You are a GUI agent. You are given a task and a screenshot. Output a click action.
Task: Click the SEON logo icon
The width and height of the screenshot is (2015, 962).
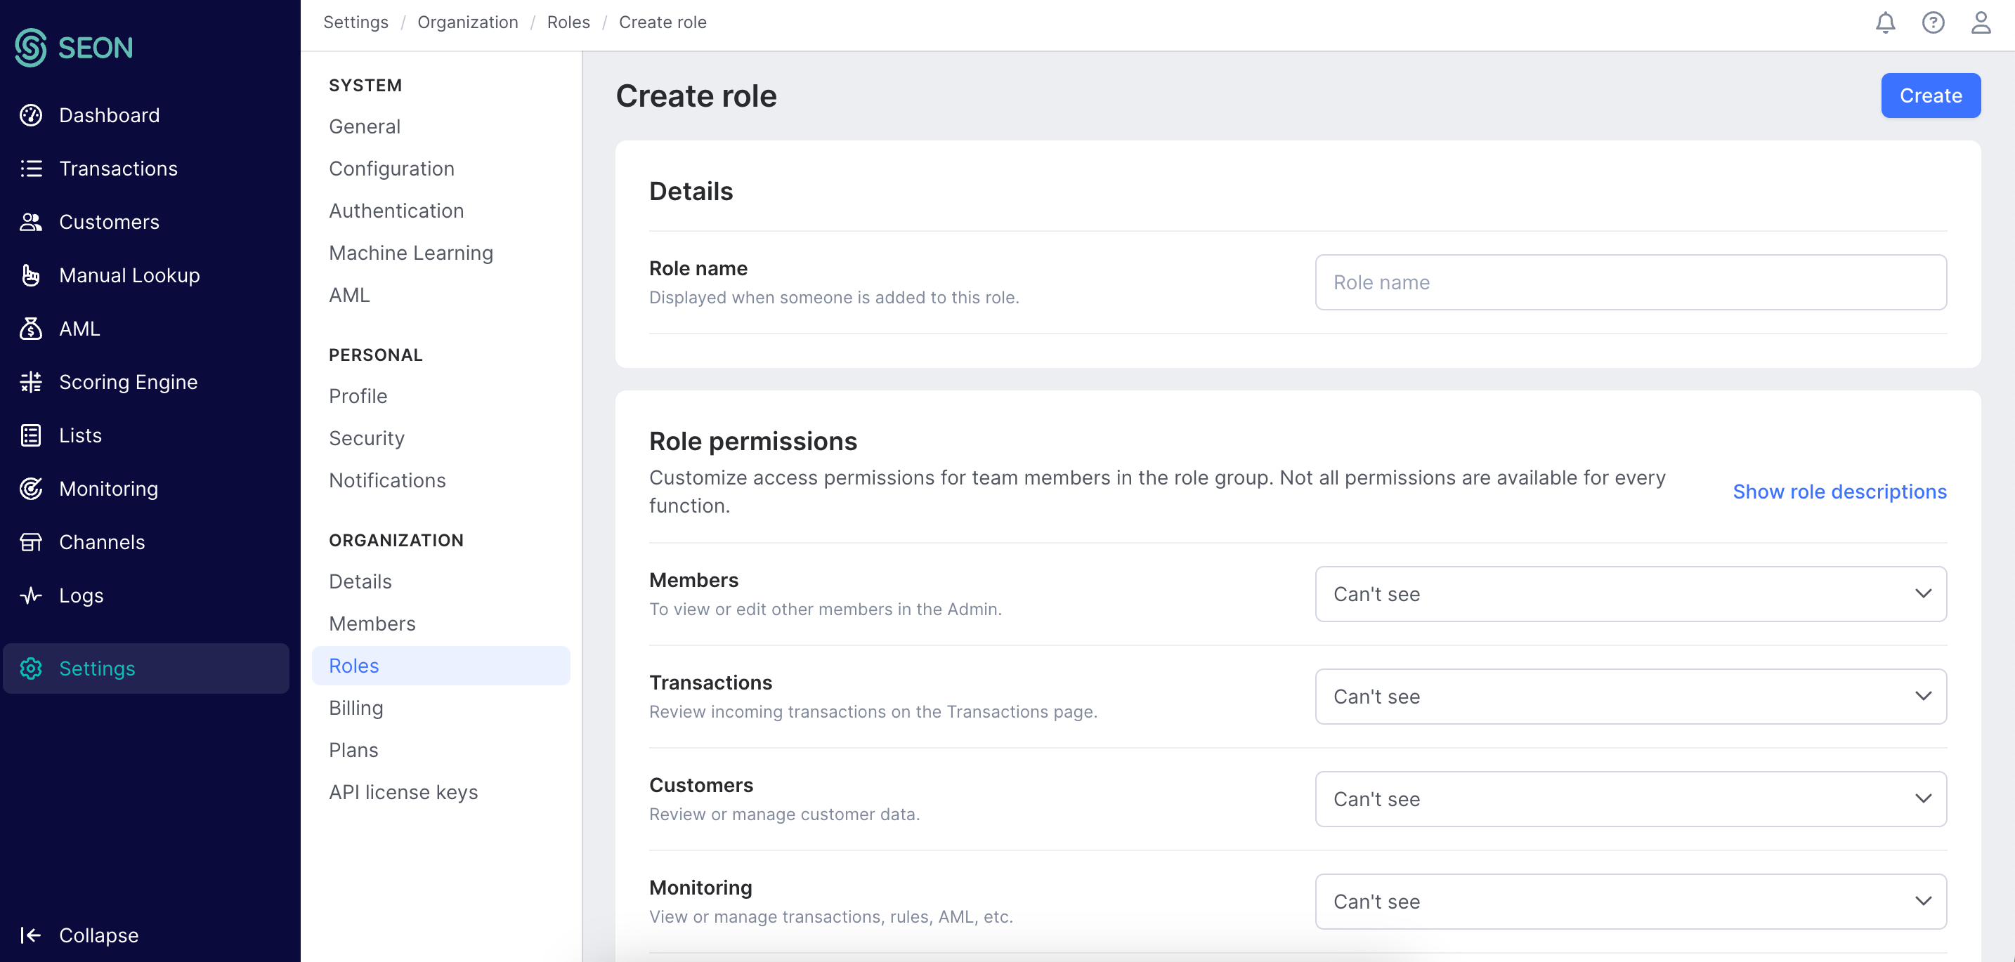32,48
